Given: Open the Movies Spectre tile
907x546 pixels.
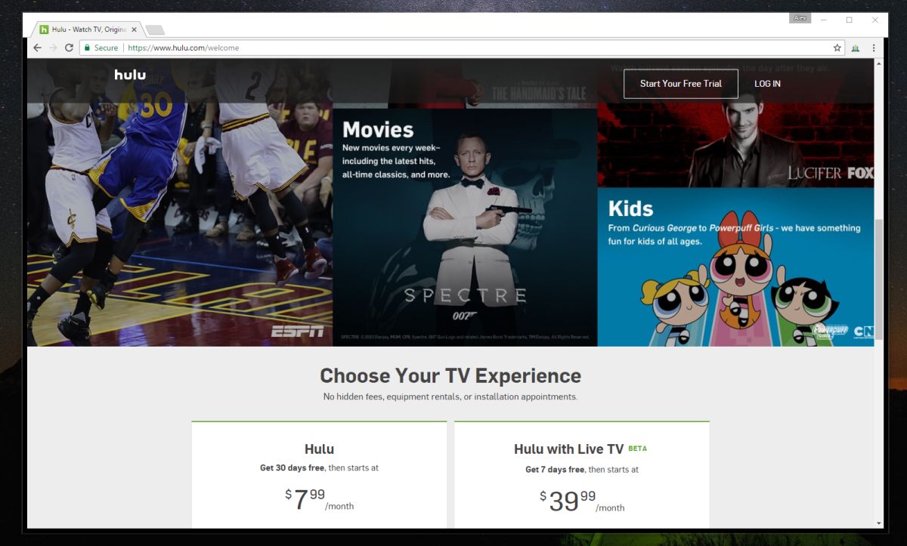Looking at the screenshot, I should pyautogui.click(x=465, y=227).
